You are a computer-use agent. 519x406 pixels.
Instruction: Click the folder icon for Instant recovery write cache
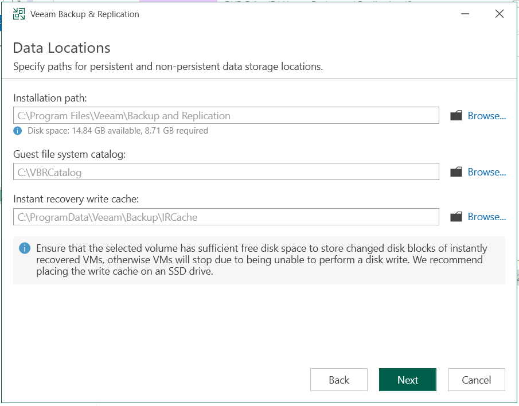click(x=456, y=217)
